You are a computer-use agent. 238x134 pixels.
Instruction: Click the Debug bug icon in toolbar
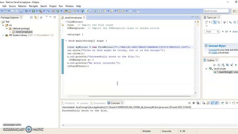pos(26,11)
